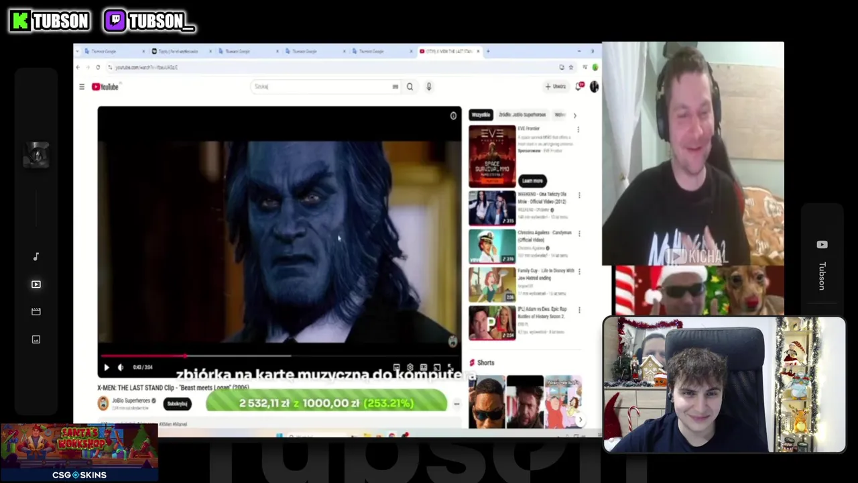Screen dimensions: 858x483
Task: Select the Źródło: JoBlo Superheroes chip
Action: coord(522,115)
